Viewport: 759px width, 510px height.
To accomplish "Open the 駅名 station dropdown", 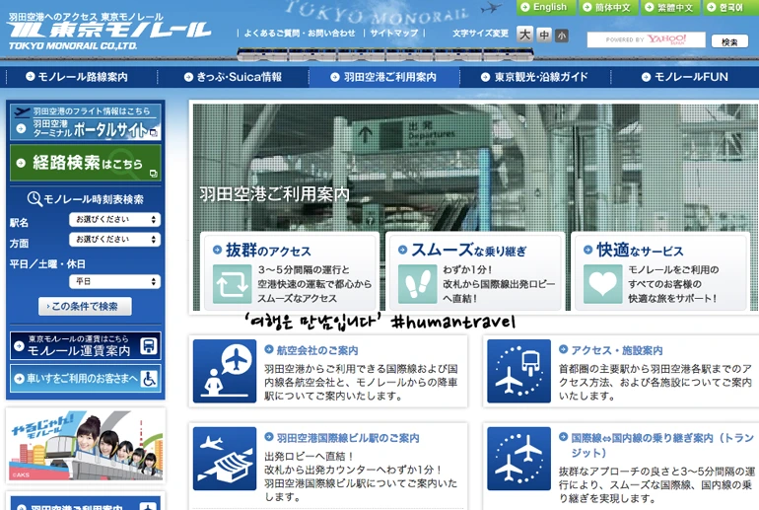I will pos(114,219).
